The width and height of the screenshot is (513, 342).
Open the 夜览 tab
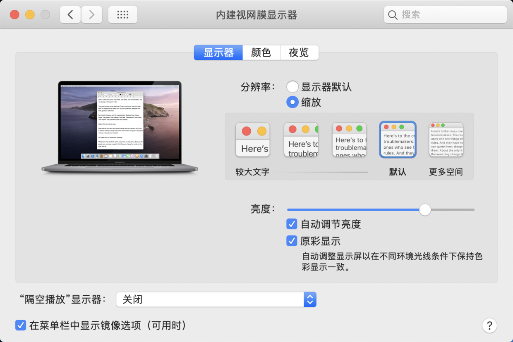point(300,52)
